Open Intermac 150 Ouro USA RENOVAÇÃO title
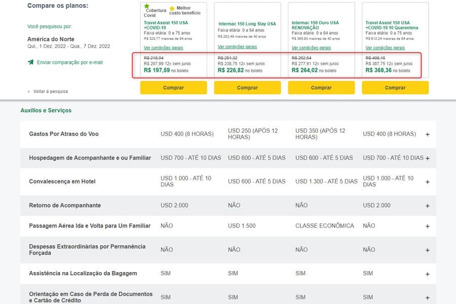456x304 pixels. (315, 25)
